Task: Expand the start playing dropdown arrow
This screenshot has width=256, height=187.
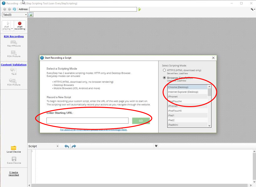Action: 12,29
